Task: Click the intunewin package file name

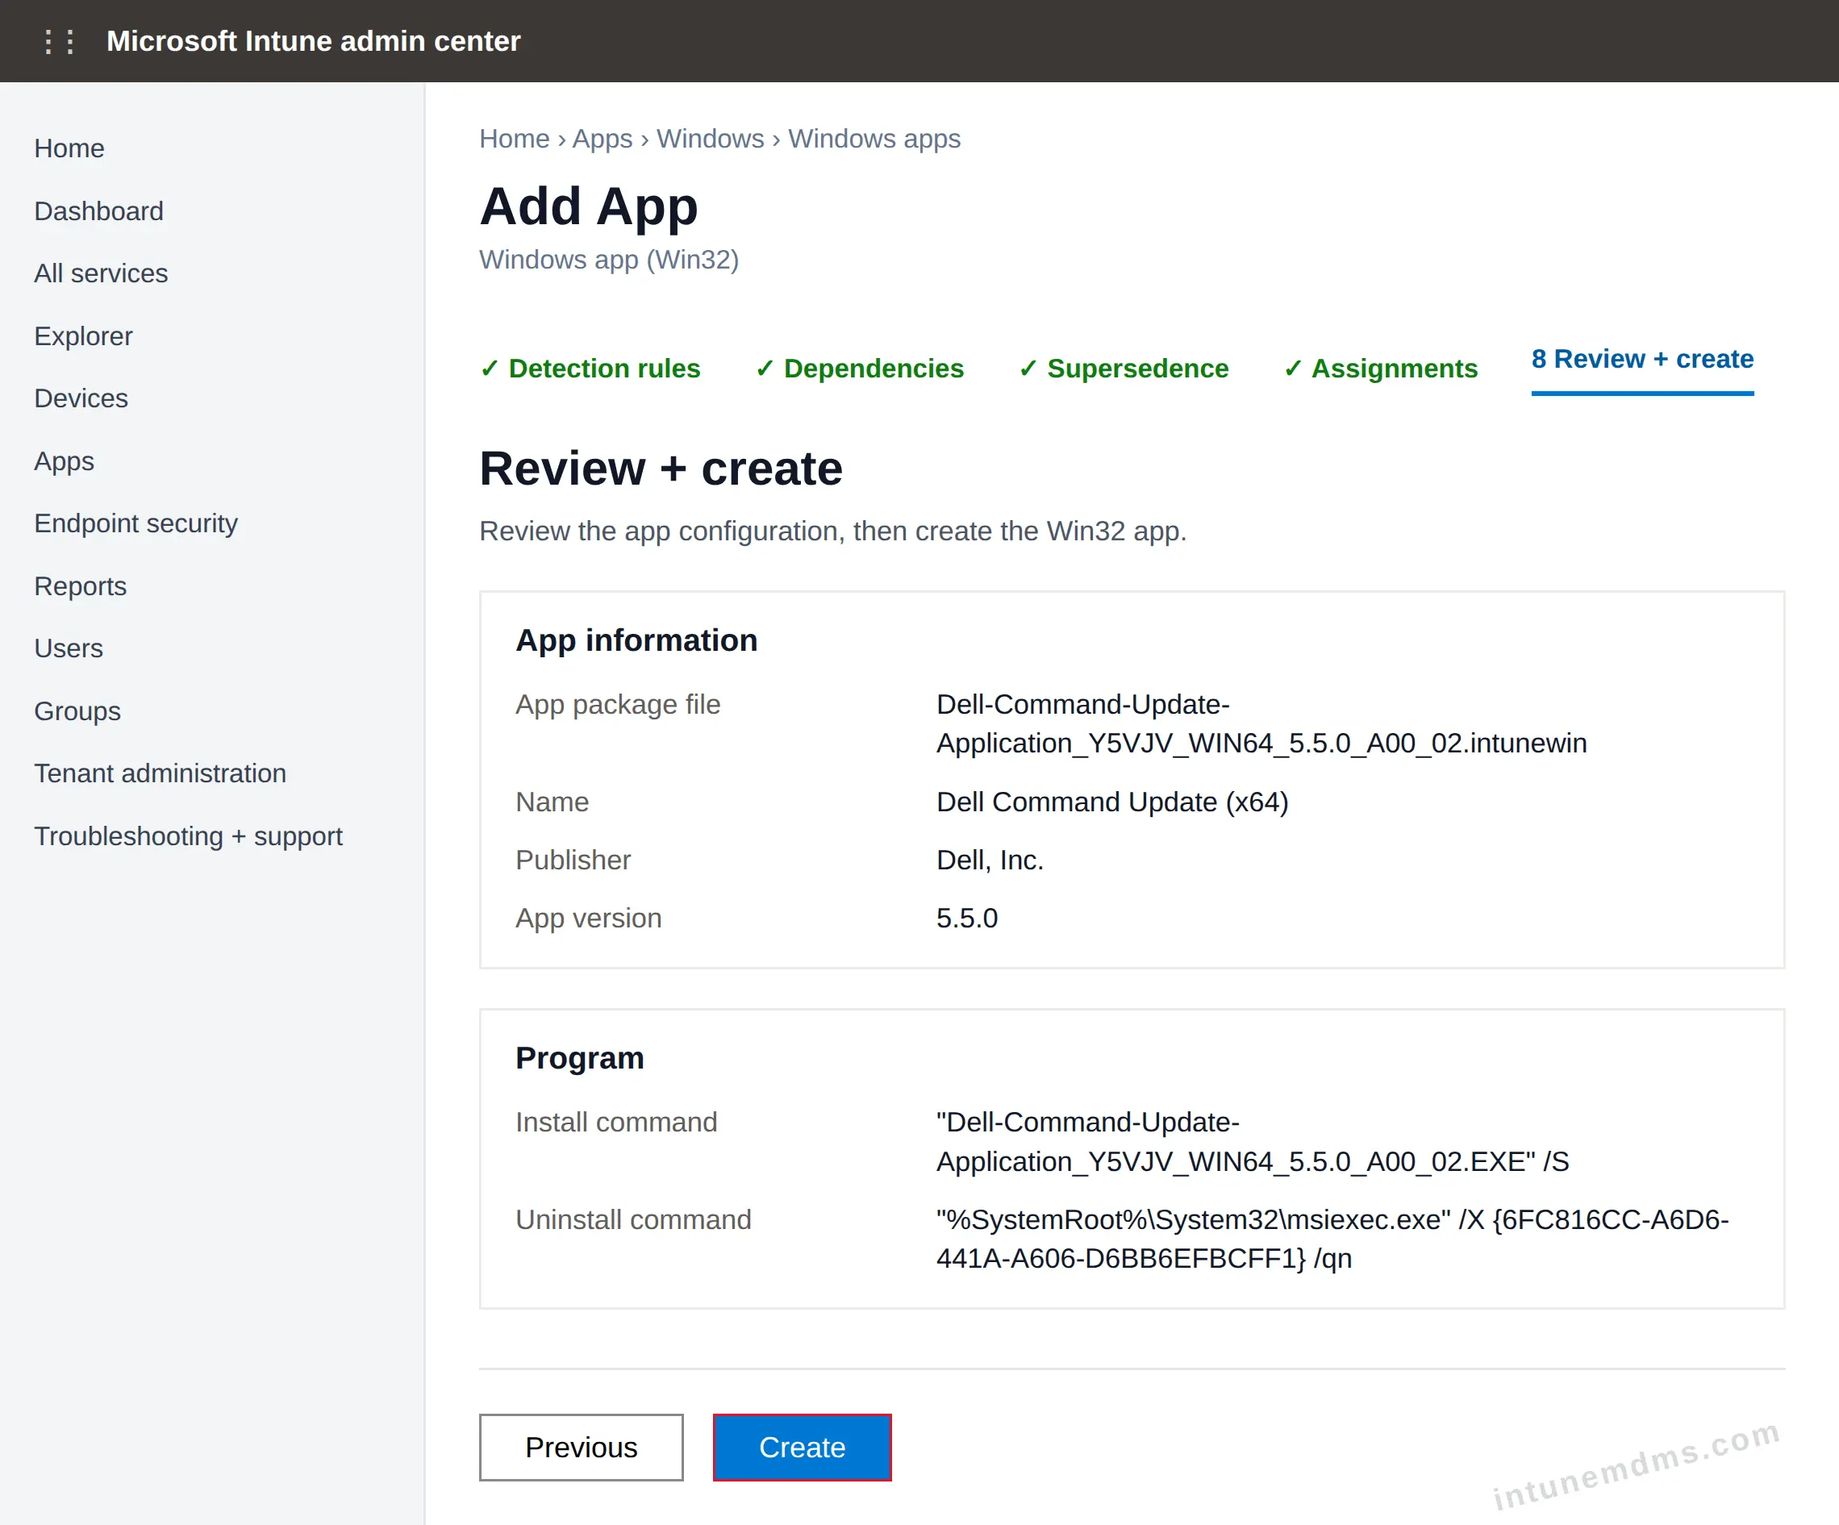Action: pyautogui.click(x=1262, y=724)
